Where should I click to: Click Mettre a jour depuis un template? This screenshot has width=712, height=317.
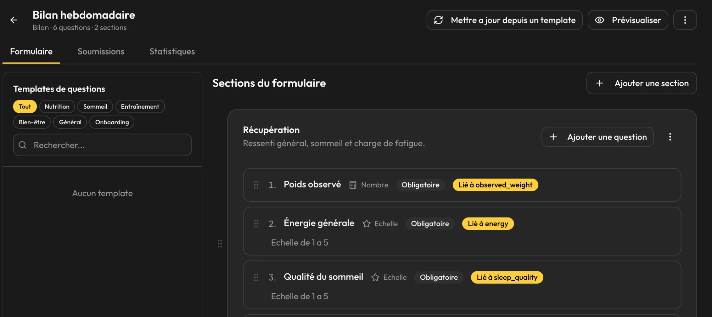click(x=504, y=20)
